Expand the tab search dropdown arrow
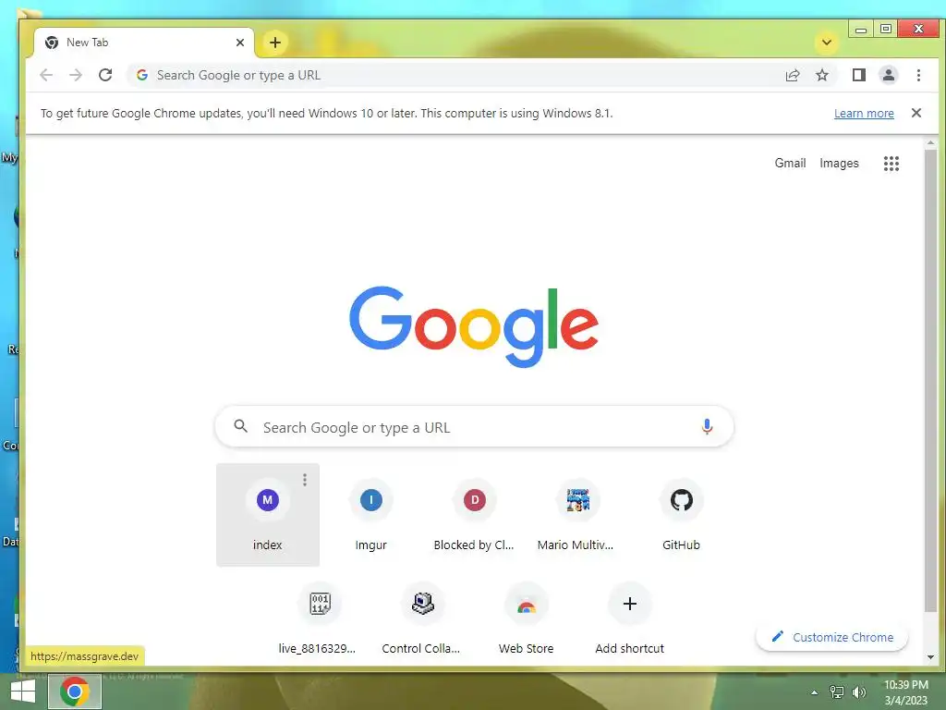This screenshot has height=710, width=946. click(827, 43)
